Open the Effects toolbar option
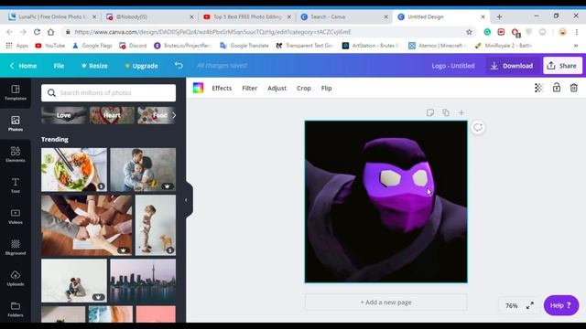This screenshot has width=586, height=329. tap(222, 88)
